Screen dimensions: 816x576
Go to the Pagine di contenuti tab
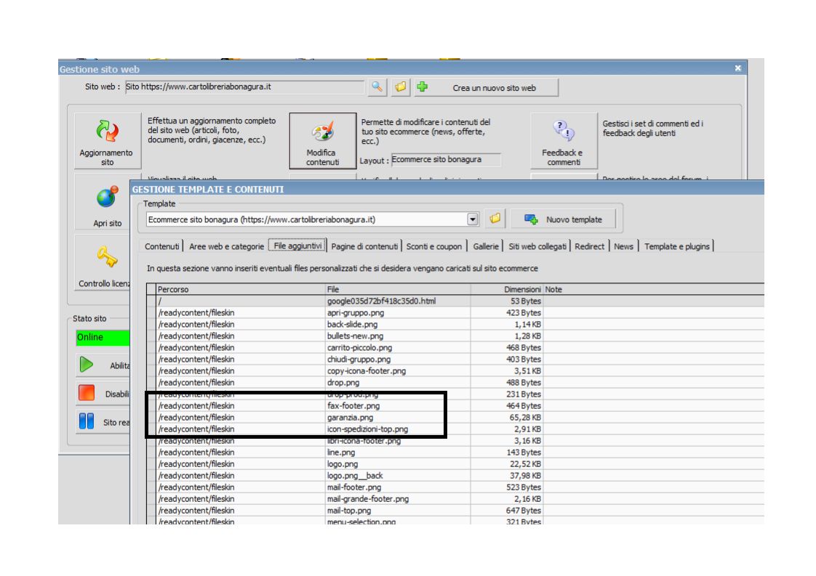click(x=364, y=246)
